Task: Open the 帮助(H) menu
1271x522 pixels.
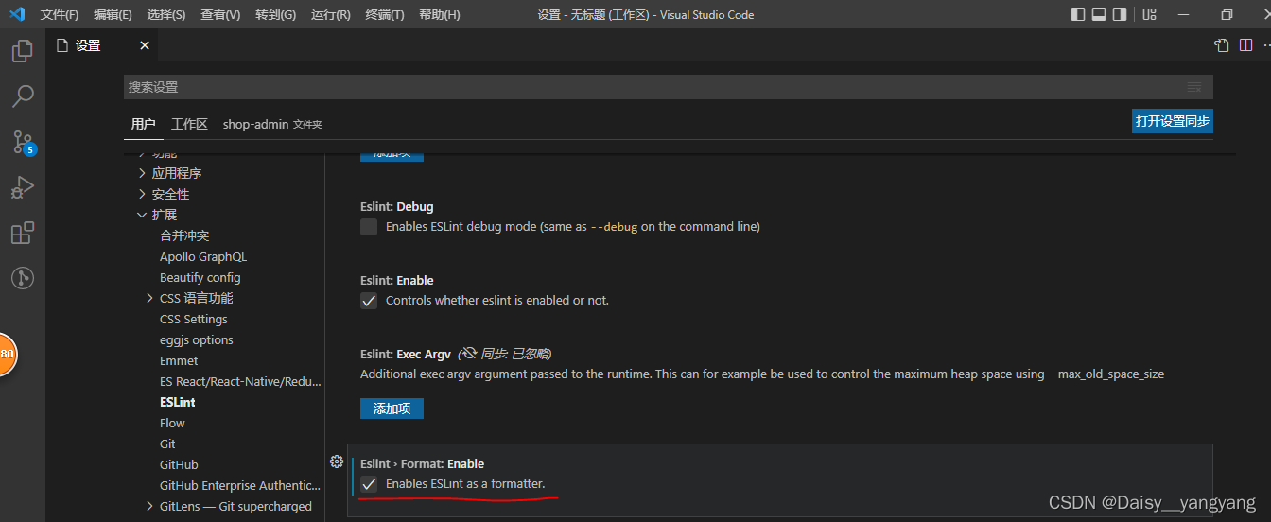Action: (440, 15)
